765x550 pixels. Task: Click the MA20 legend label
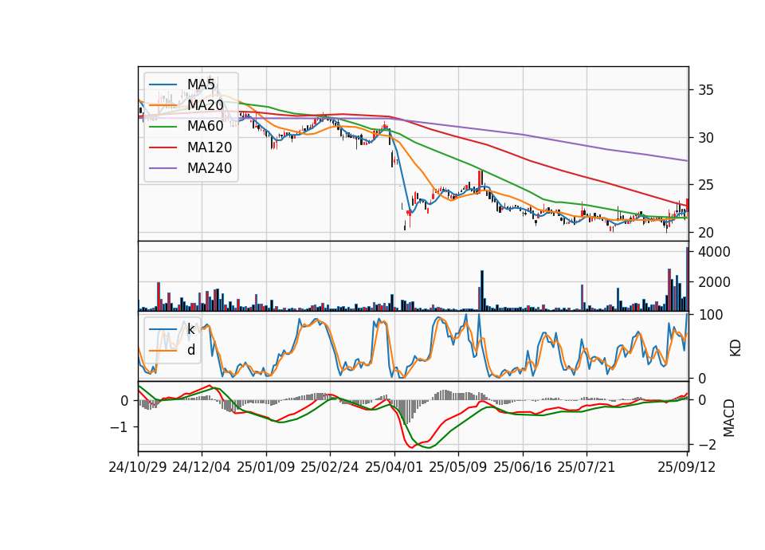(x=206, y=105)
